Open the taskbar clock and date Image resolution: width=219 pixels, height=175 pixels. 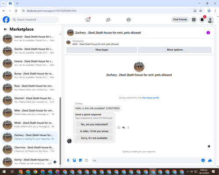(x=204, y=171)
